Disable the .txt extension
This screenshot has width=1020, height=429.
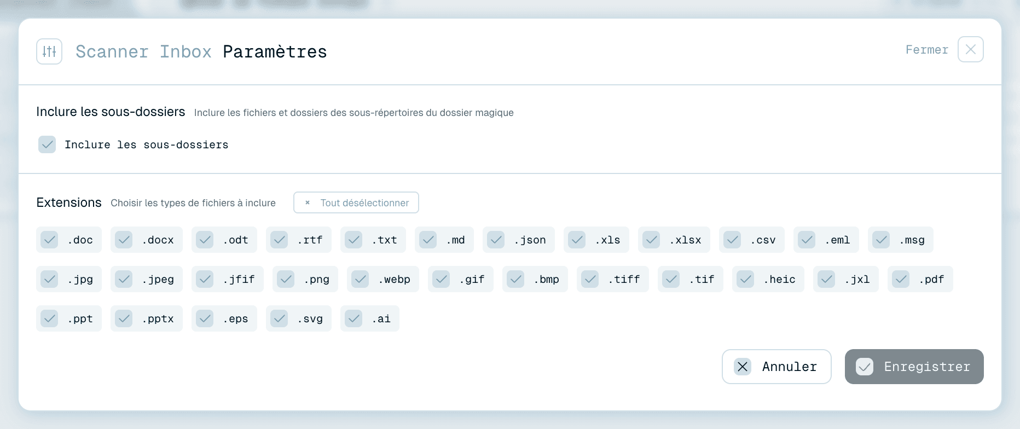tap(353, 240)
